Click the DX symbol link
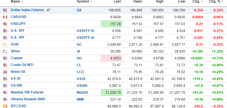This screenshot has height=108, width=227. tap(79, 10)
